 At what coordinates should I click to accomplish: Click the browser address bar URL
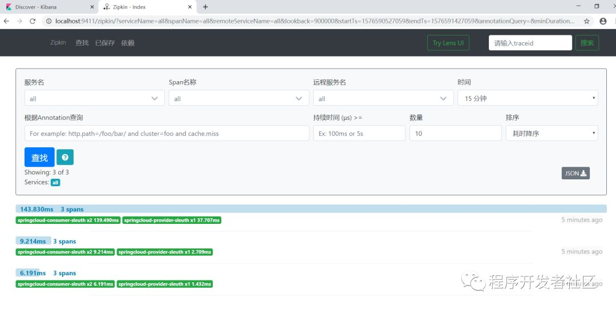pos(314,21)
